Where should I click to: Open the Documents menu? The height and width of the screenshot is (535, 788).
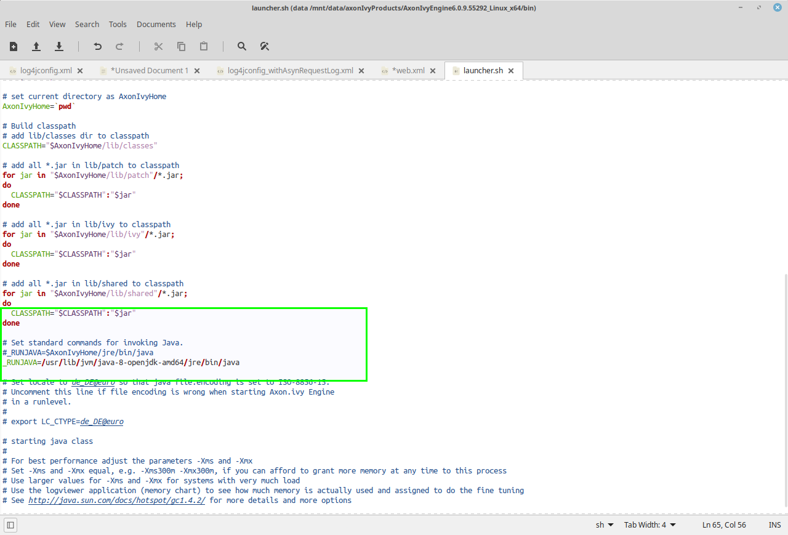(156, 24)
